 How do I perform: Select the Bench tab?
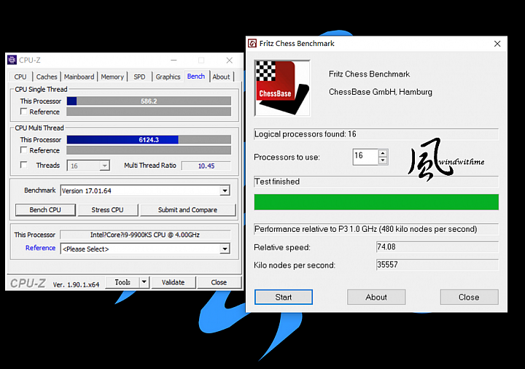196,76
